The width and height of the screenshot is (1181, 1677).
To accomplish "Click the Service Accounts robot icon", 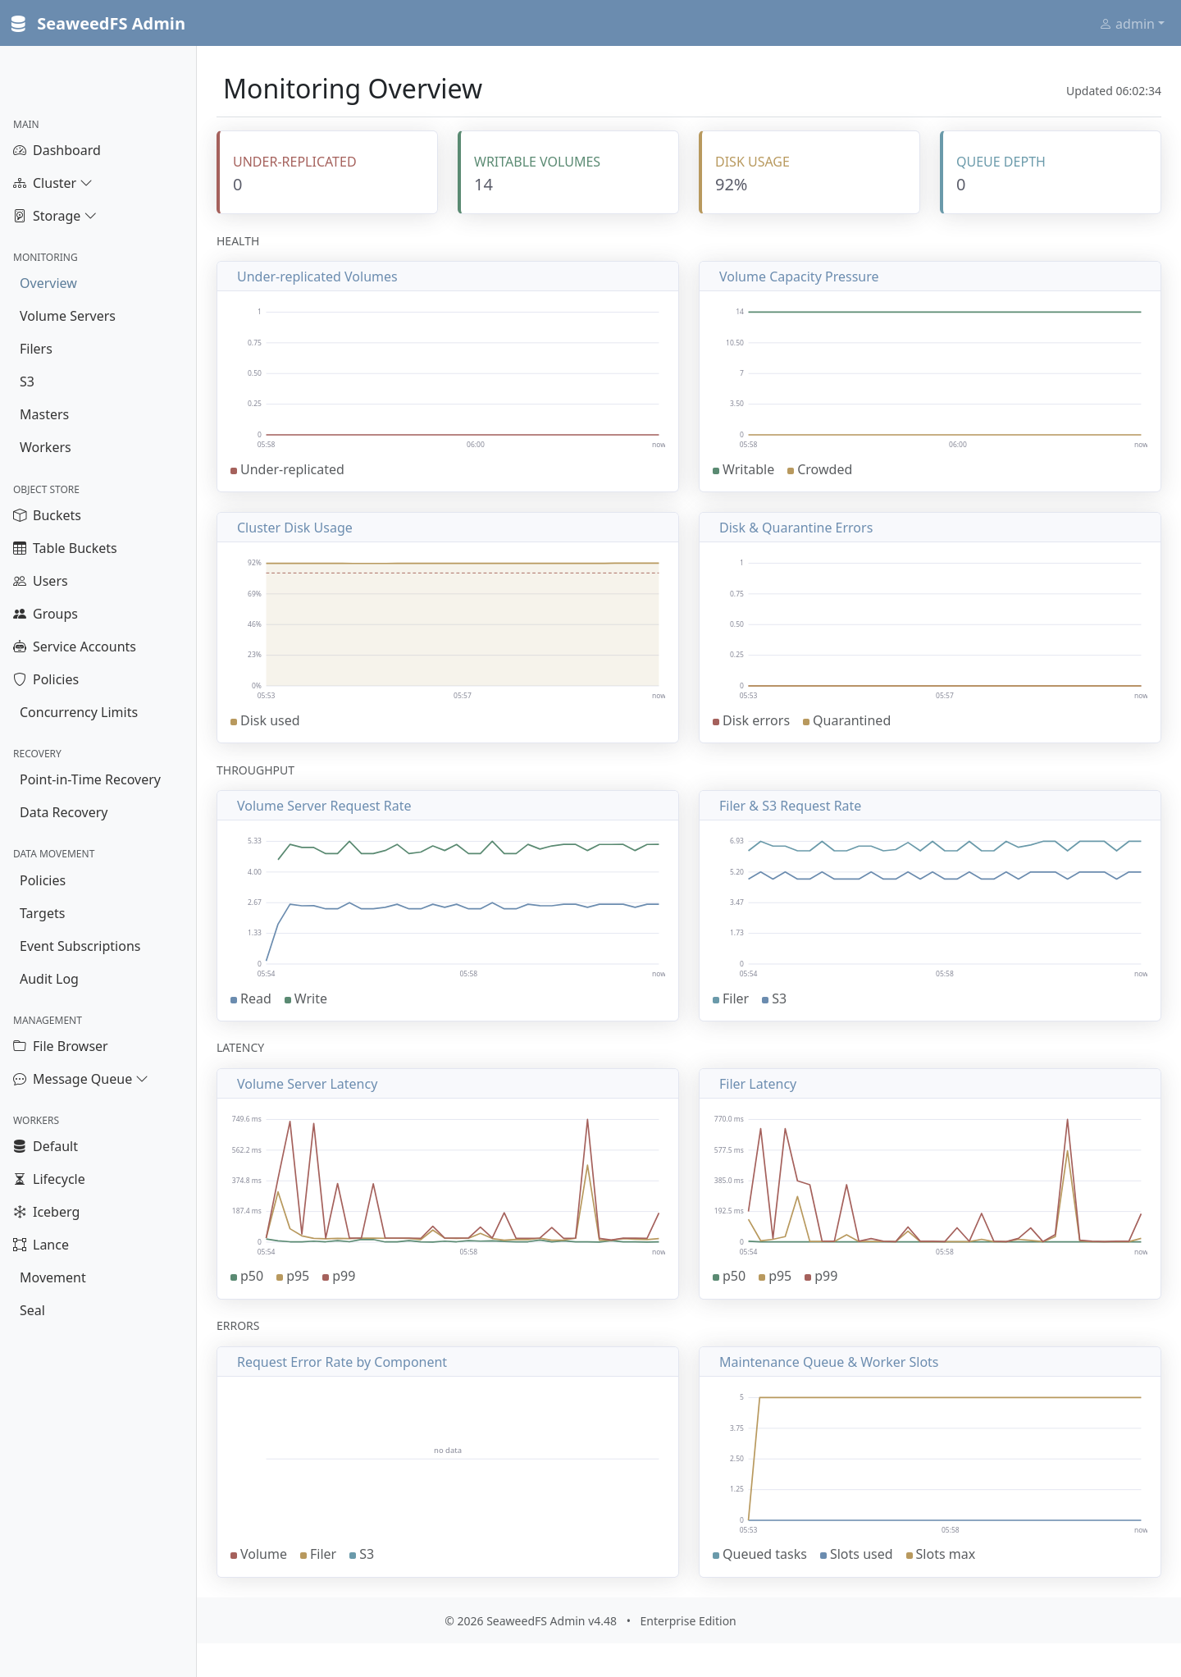I will pyautogui.click(x=20, y=647).
